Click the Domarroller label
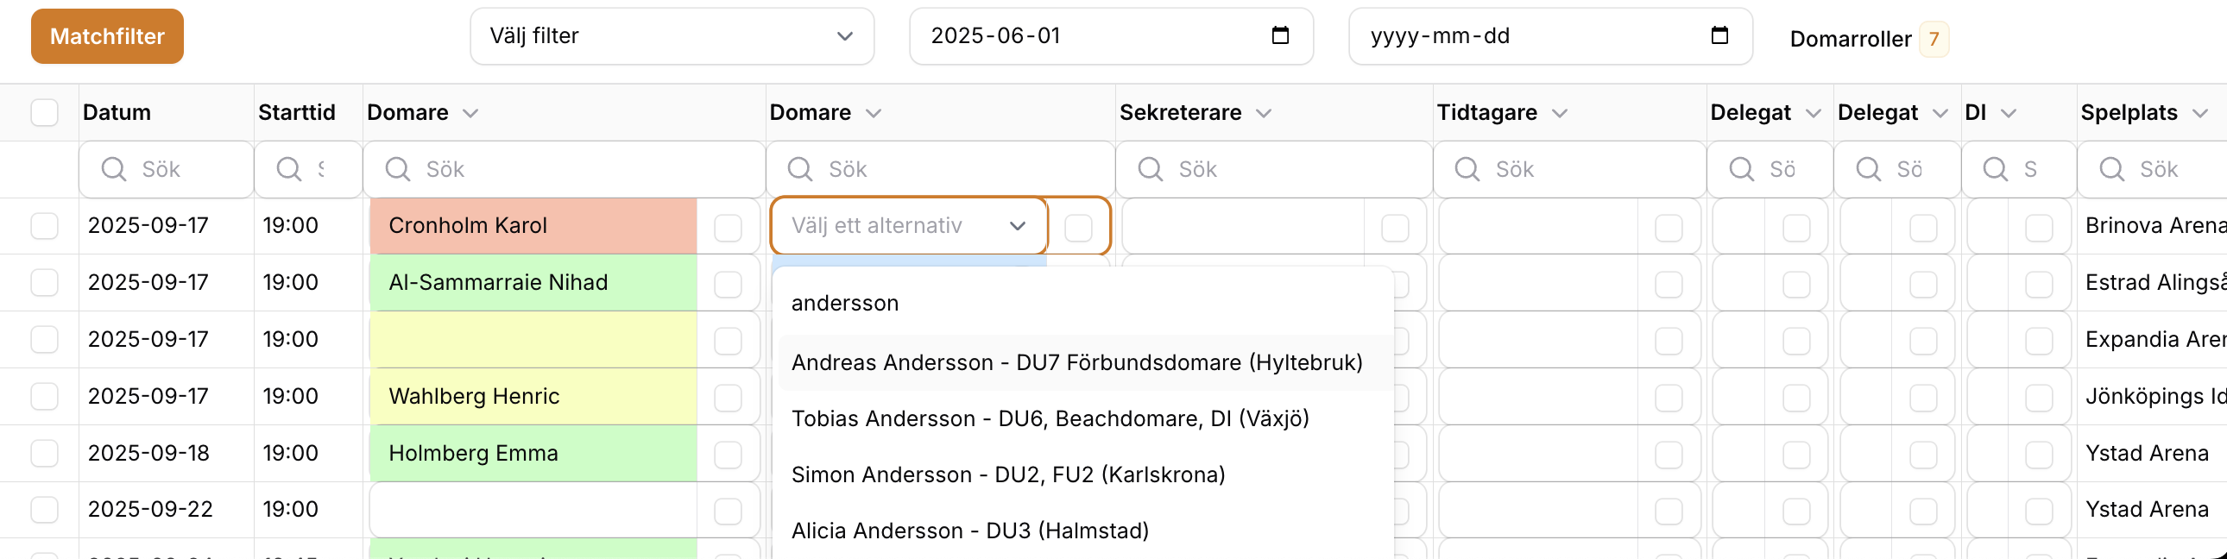2227x559 pixels. point(1850,39)
